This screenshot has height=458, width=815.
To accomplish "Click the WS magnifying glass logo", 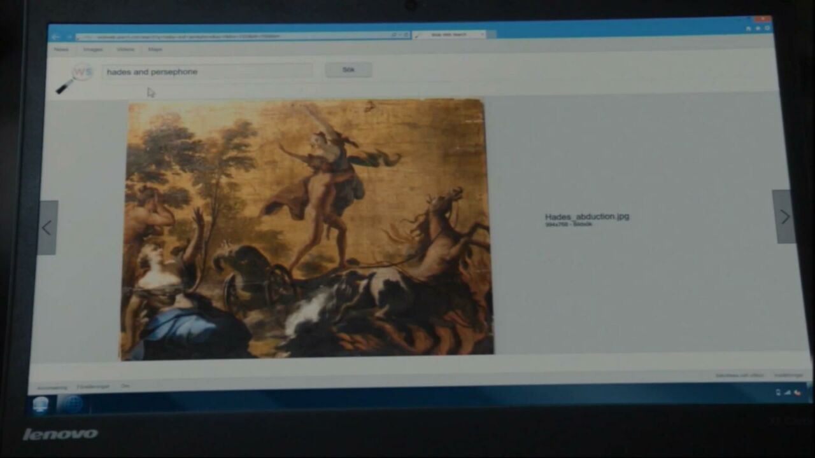I will 74,78.
